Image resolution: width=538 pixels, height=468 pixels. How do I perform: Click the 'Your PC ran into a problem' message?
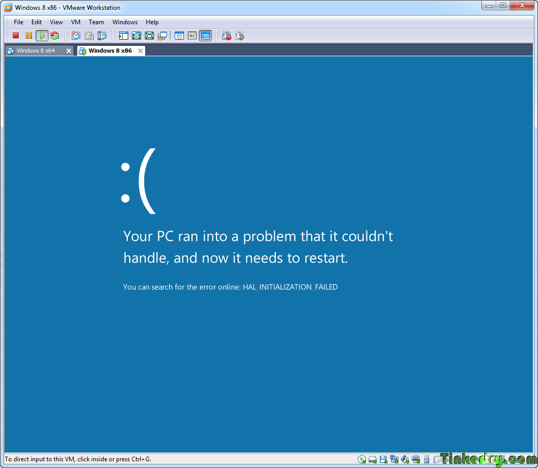[258, 247]
